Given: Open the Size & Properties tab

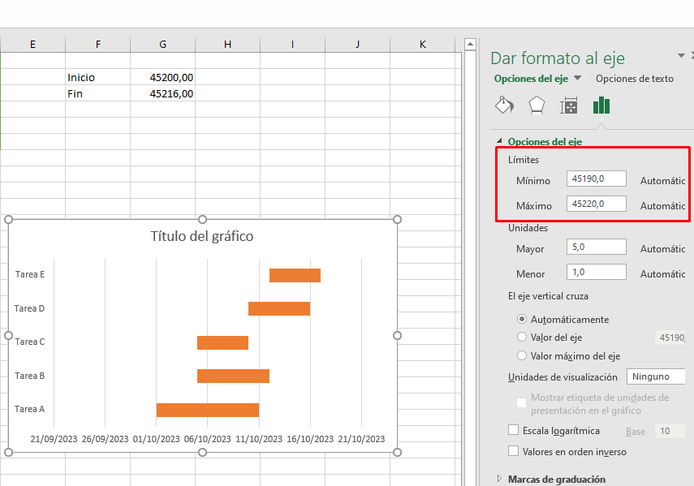Looking at the screenshot, I should [x=569, y=105].
